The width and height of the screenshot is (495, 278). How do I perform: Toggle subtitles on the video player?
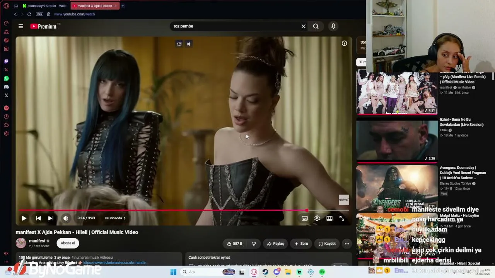coord(305,218)
